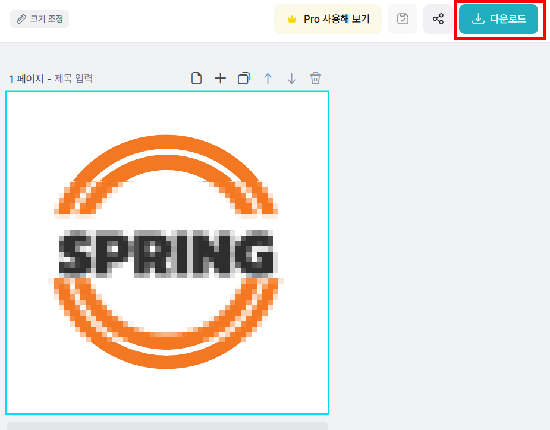Open sharing options with the share icon
Image resolution: width=550 pixels, height=430 pixels.
[438, 18]
